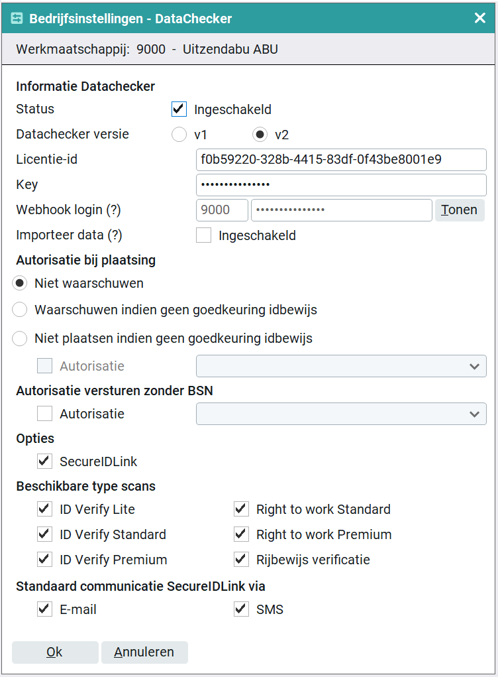Select Datachecker versie v2
This screenshot has width=498, height=677.
tap(260, 135)
